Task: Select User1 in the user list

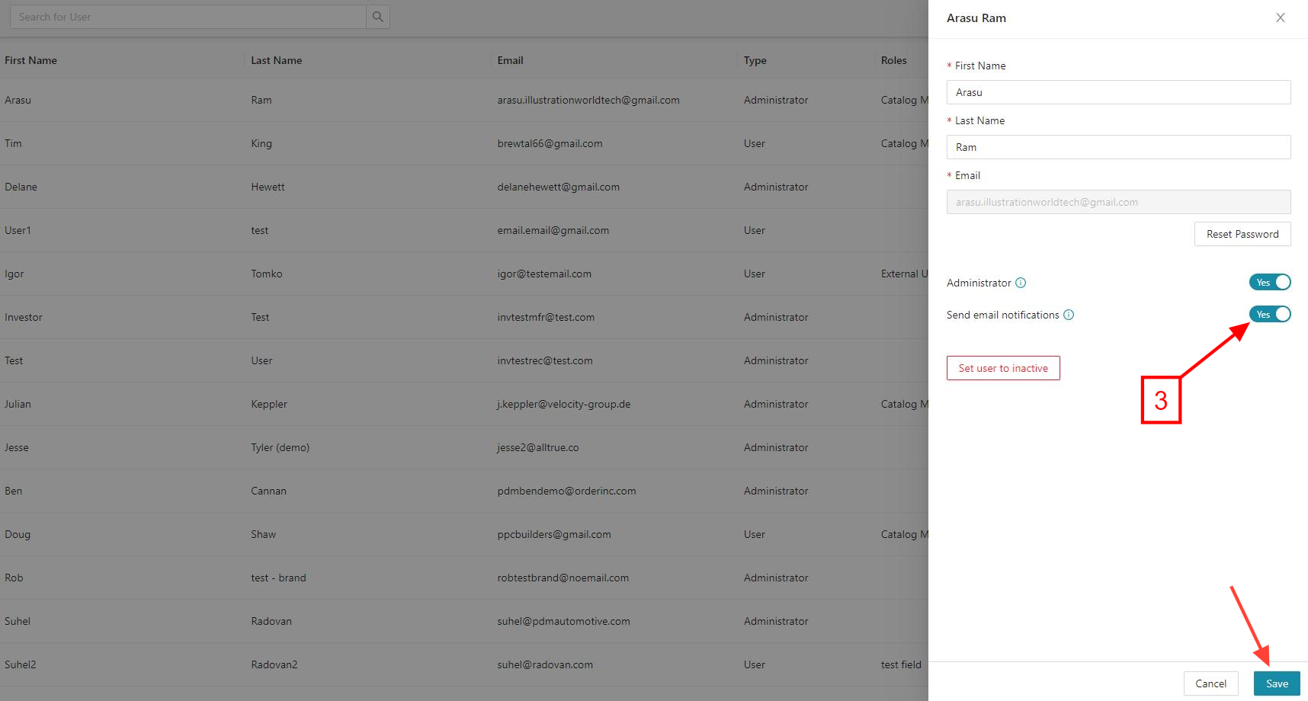Action: point(18,230)
